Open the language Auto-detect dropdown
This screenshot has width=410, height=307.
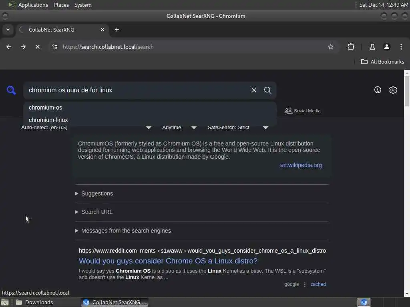tap(86, 128)
